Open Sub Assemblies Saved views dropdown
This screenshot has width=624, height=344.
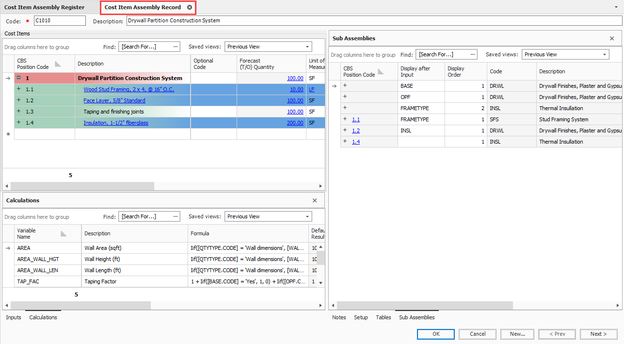pos(605,54)
